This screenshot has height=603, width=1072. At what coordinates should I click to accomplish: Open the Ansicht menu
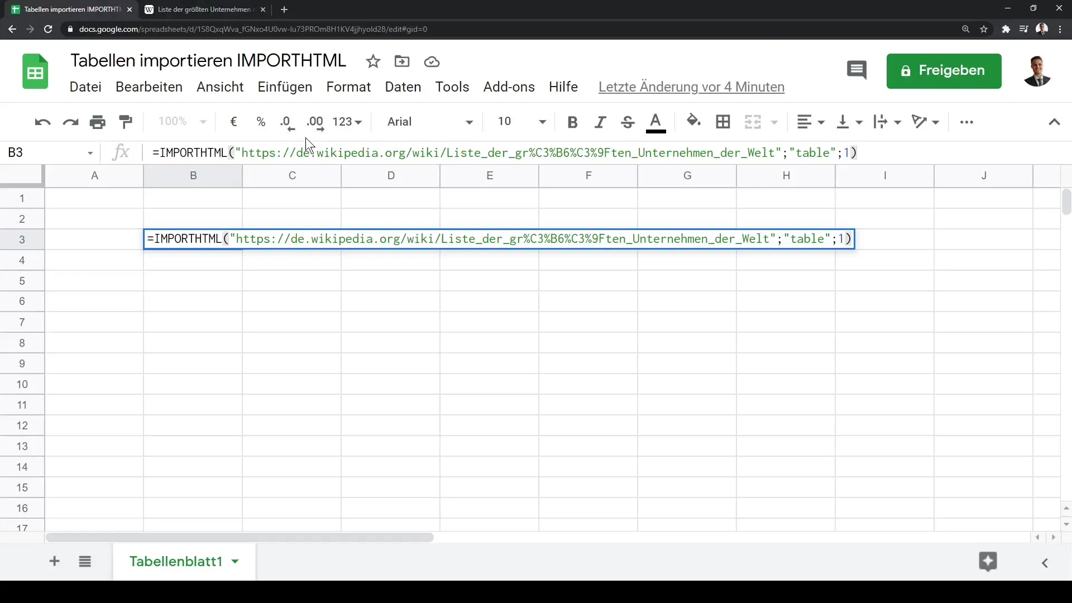click(x=220, y=87)
